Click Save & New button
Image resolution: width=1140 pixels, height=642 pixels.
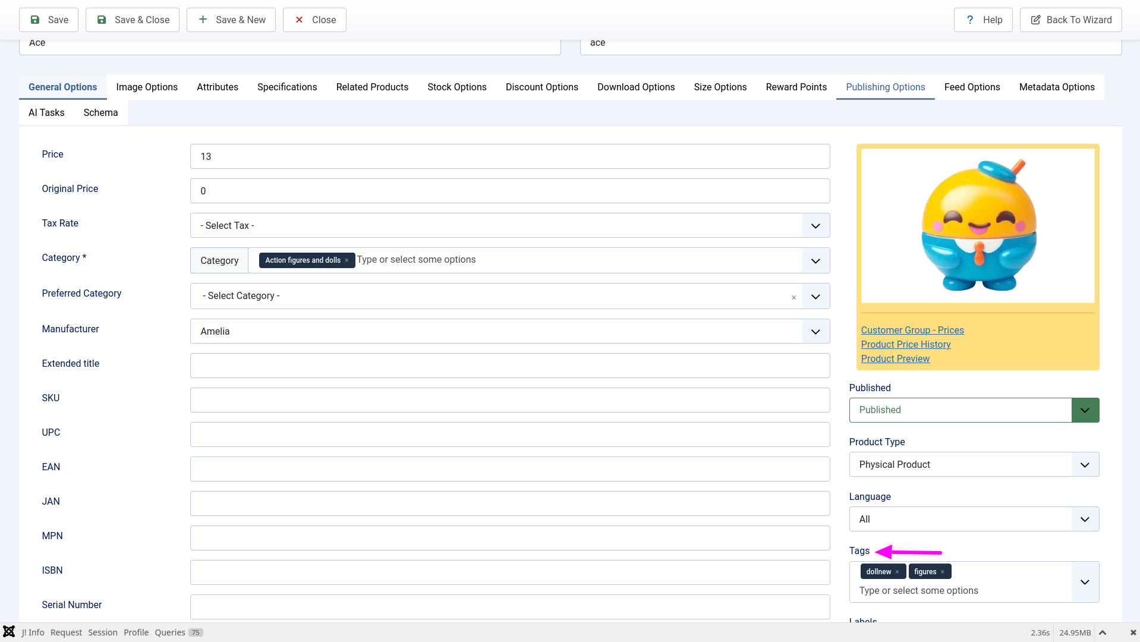coord(231,20)
